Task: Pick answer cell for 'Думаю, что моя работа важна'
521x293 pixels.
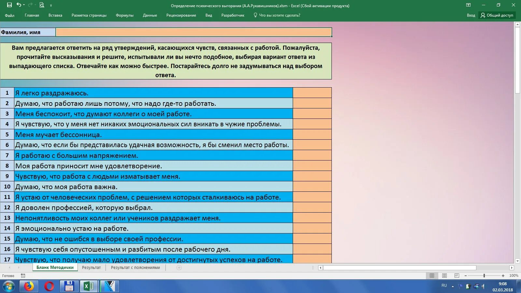Action: pyautogui.click(x=312, y=187)
